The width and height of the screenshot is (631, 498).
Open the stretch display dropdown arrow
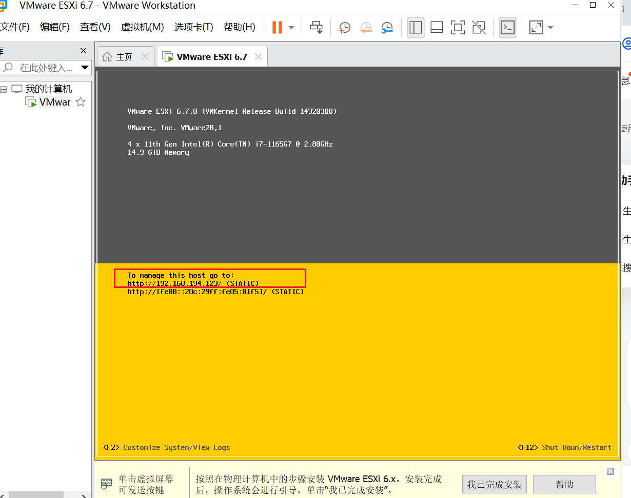tap(550, 27)
